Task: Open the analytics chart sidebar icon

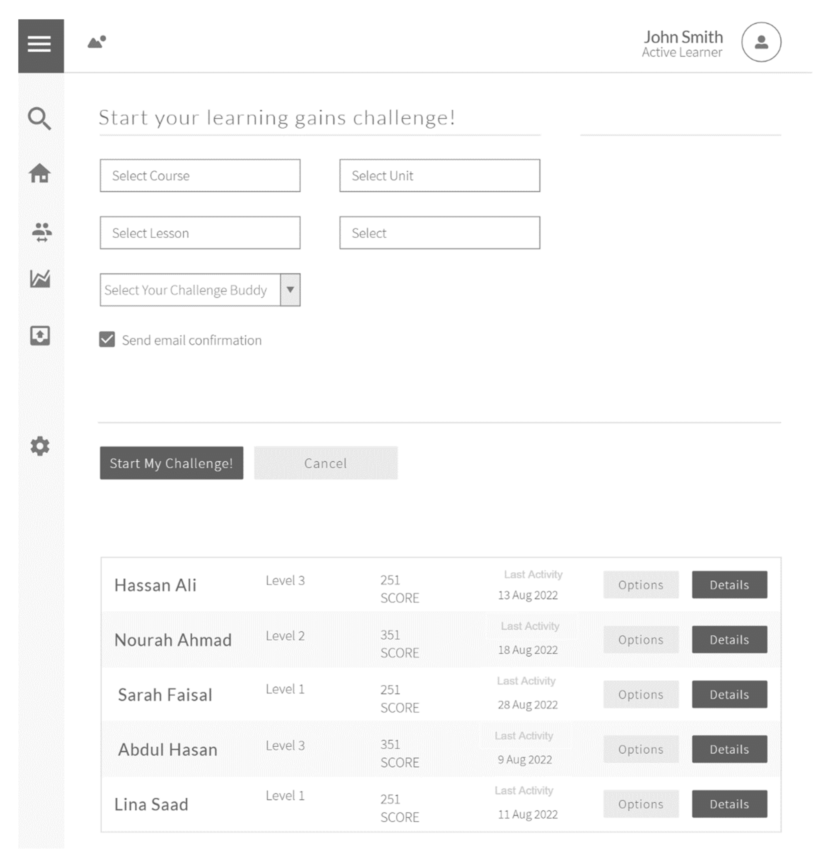Action: [x=40, y=278]
